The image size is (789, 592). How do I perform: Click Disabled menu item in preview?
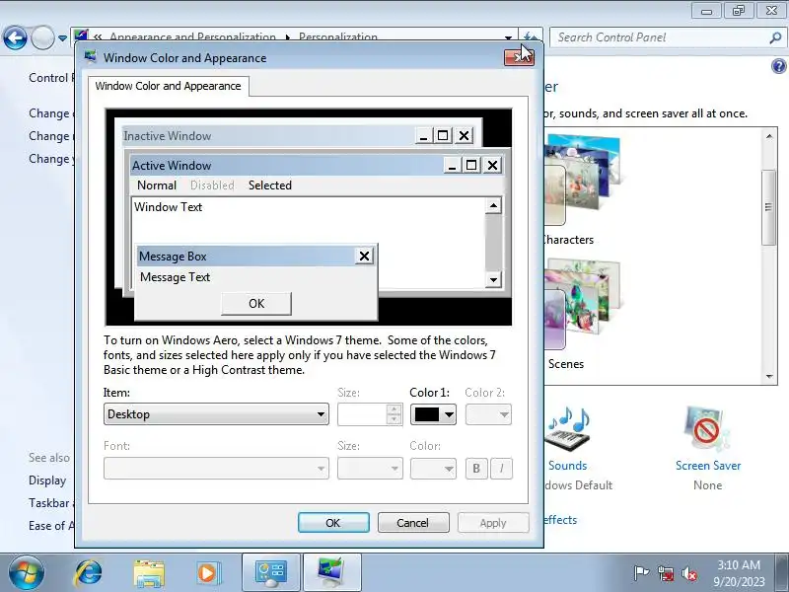(212, 185)
